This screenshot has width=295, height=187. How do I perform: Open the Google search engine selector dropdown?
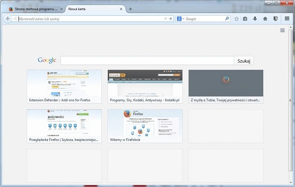(180, 19)
